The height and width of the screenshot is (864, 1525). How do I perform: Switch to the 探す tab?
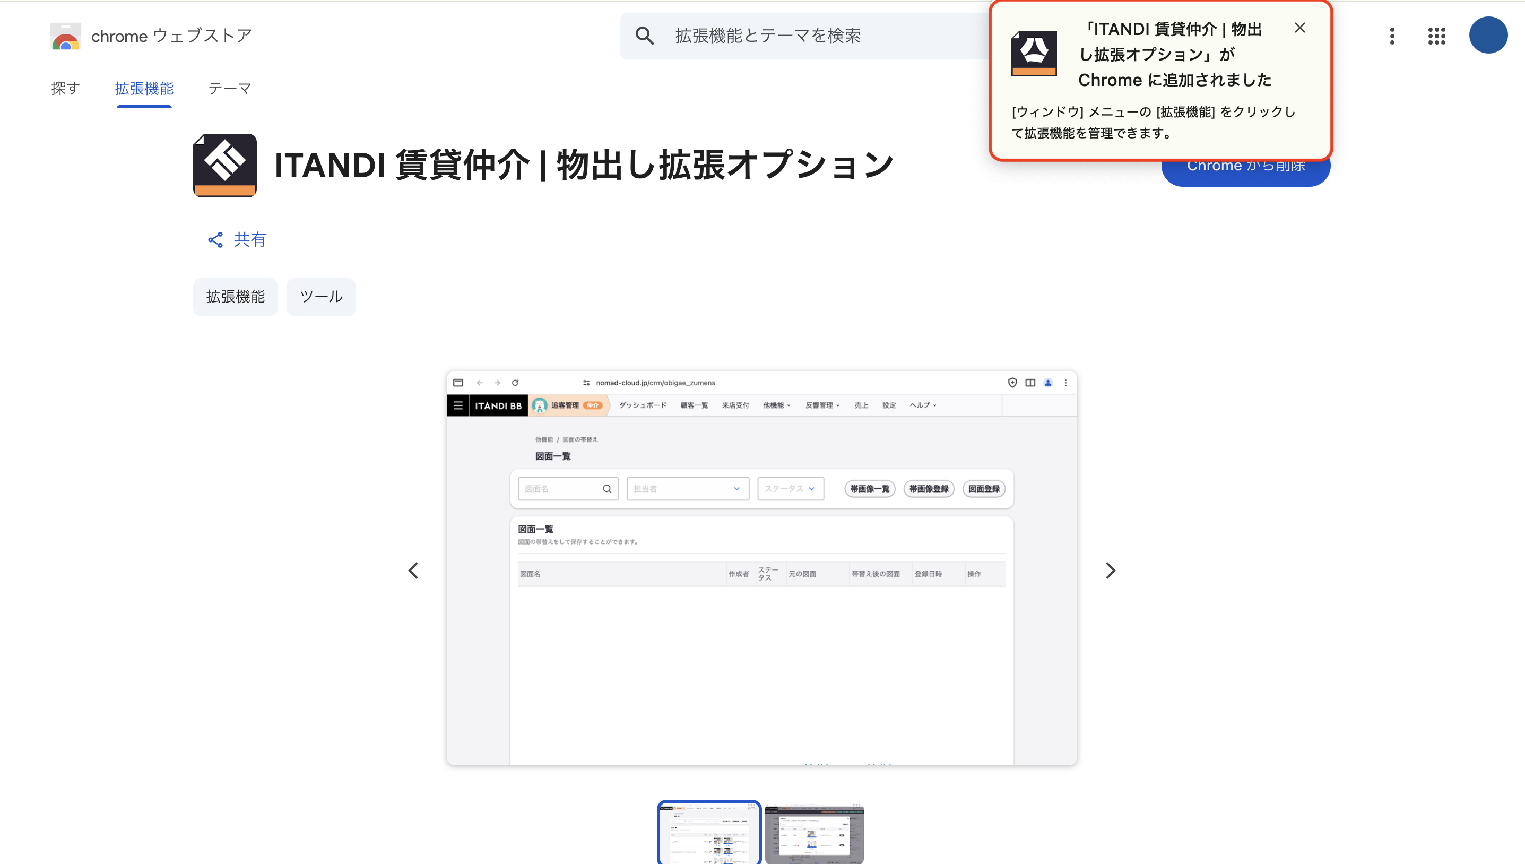(65, 89)
